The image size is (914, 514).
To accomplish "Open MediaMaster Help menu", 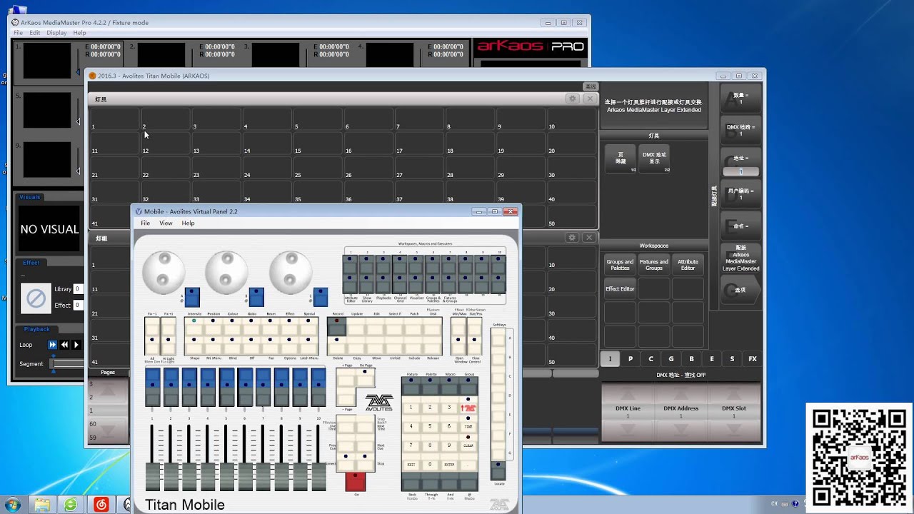I will 79,33.
